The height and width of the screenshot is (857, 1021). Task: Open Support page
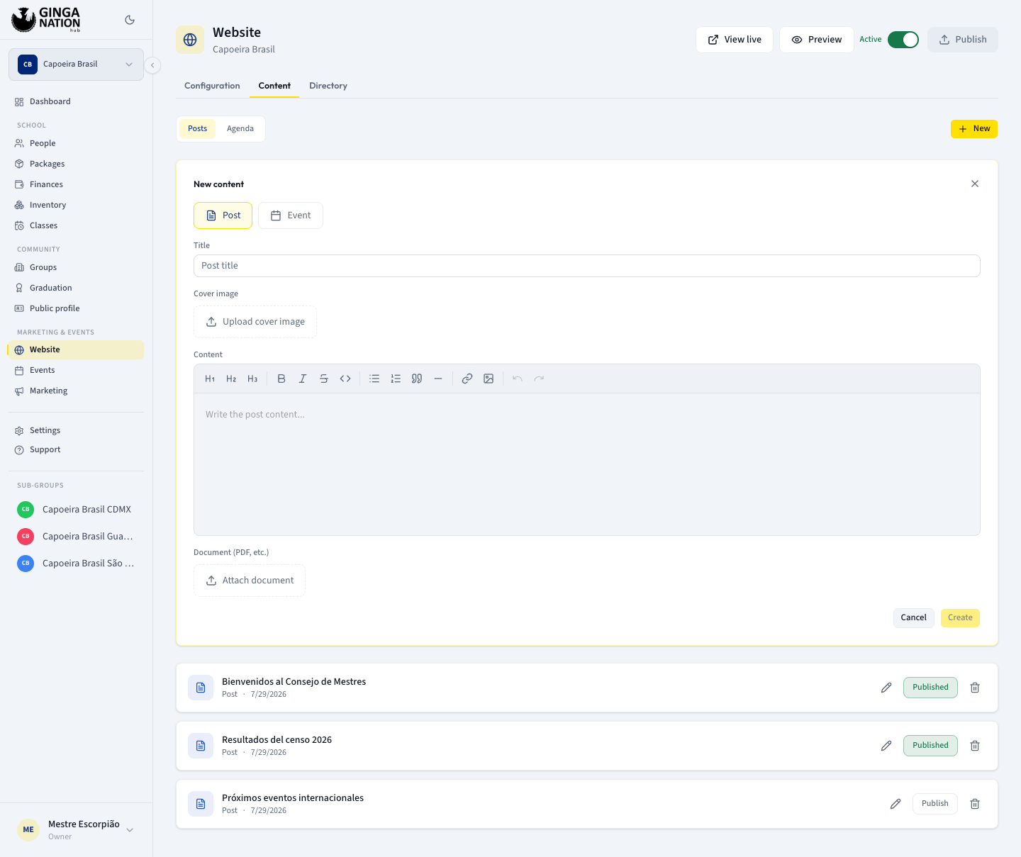pos(76,449)
